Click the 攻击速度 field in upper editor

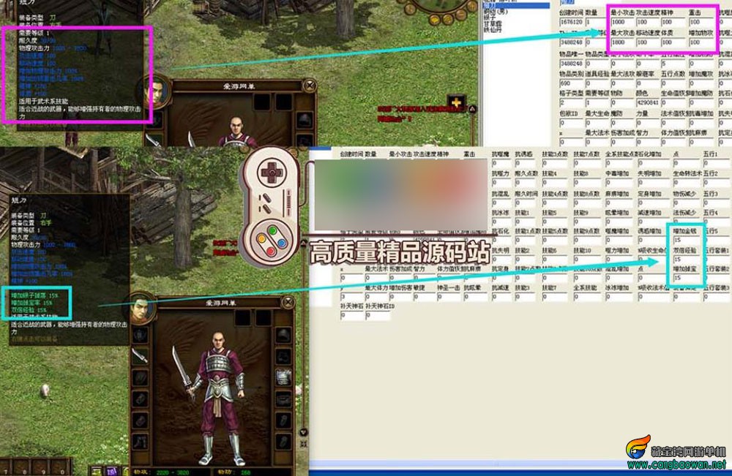pos(648,22)
